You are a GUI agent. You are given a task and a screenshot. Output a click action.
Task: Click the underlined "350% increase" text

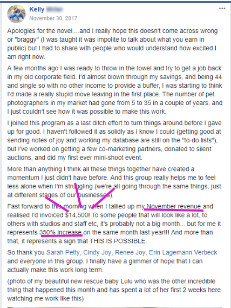60,232
